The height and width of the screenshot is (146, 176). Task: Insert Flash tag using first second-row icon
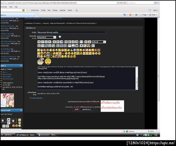tap(39, 46)
